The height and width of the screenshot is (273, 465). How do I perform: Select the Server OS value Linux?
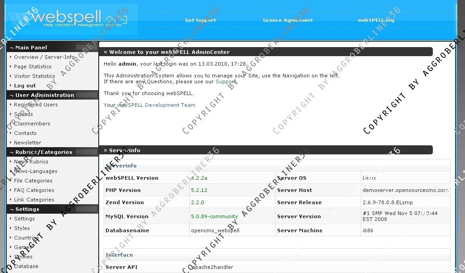tap(369, 178)
